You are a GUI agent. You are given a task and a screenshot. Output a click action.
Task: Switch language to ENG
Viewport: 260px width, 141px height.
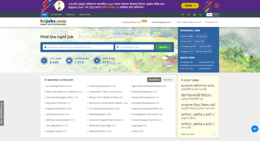pyautogui.click(x=209, y=15)
